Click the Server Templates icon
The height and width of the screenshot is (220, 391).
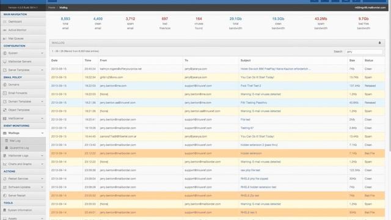tap(5, 70)
